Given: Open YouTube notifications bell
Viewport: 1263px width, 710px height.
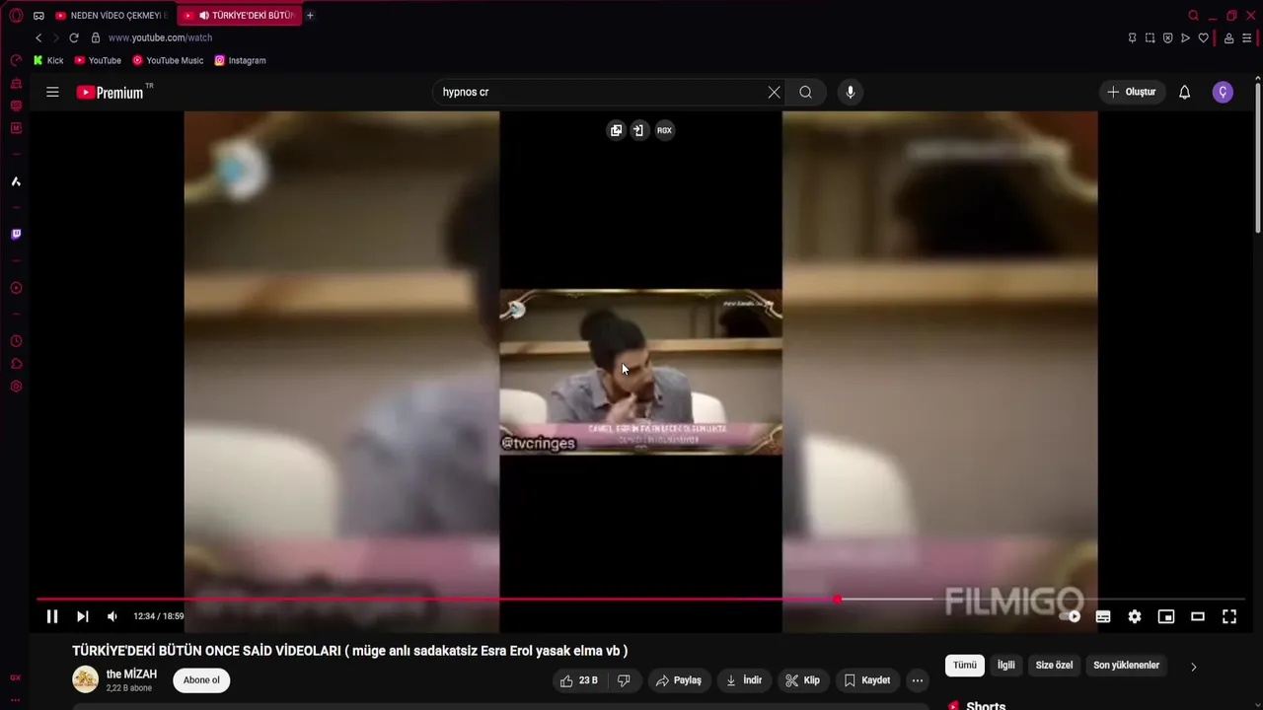Looking at the screenshot, I should [x=1185, y=92].
